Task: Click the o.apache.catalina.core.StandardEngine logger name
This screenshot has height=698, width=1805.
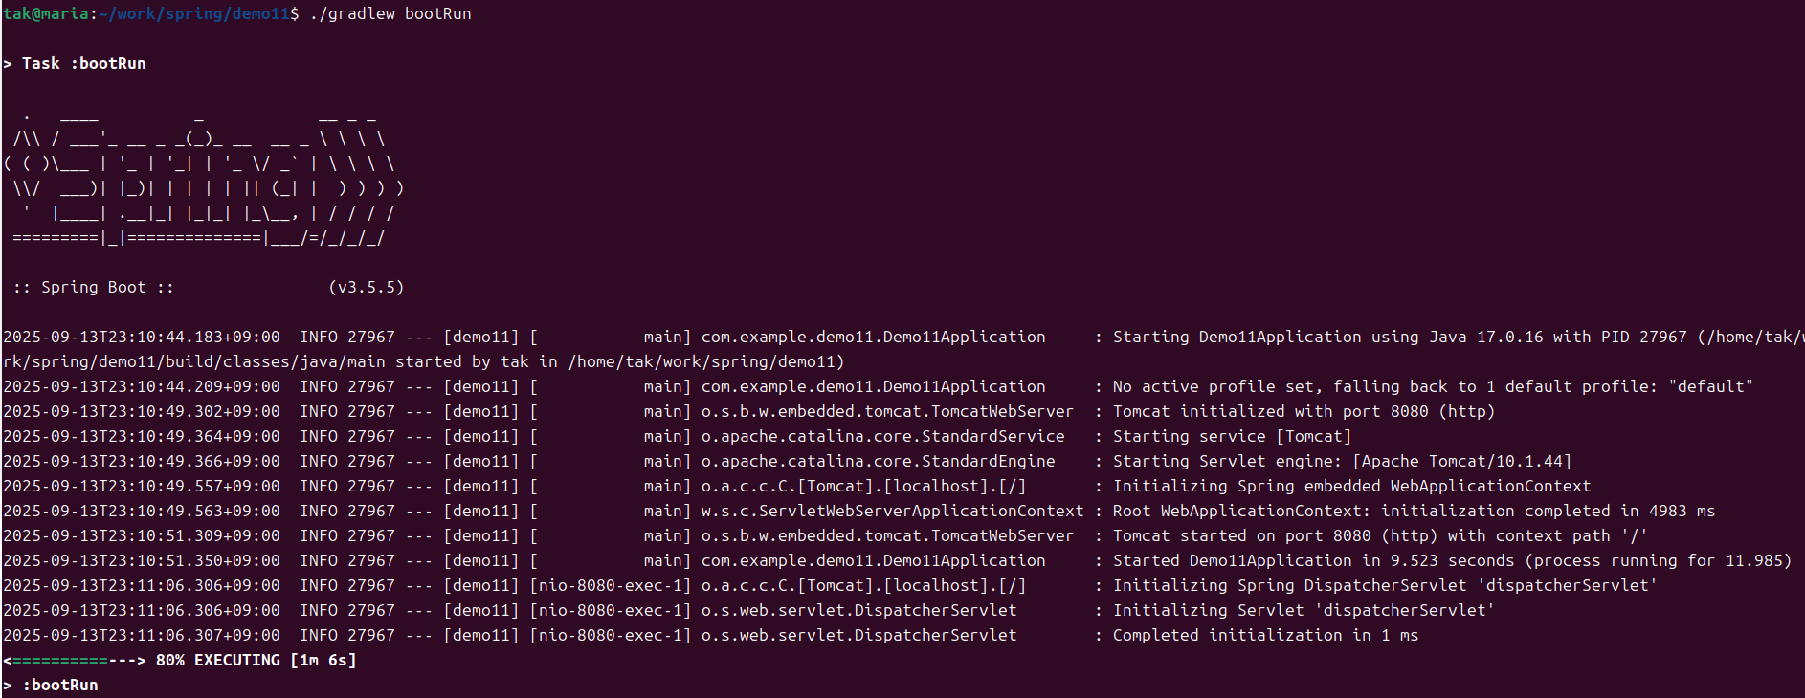Action: pos(878,461)
